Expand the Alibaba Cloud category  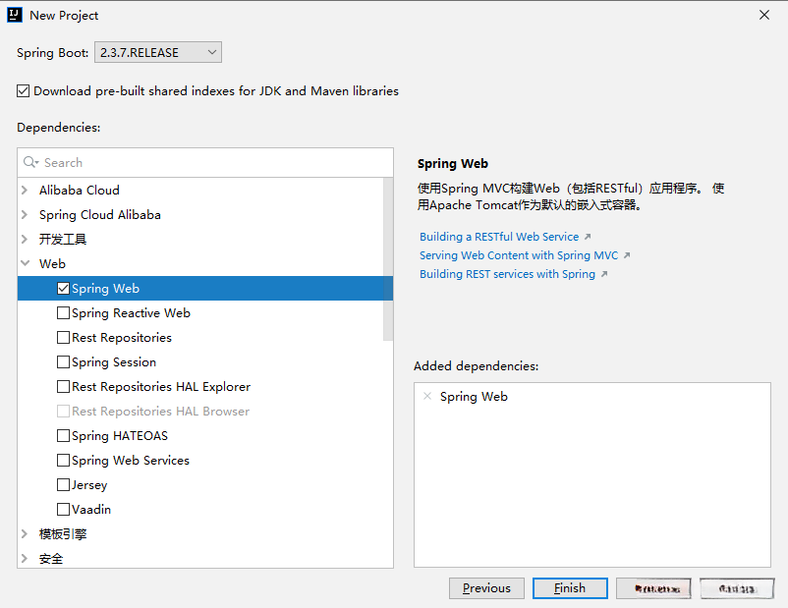click(x=25, y=191)
